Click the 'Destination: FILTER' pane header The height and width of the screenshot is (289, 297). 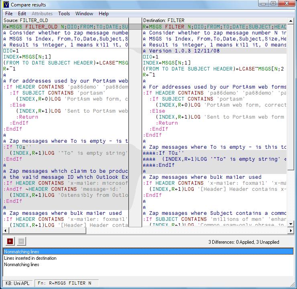[165, 20]
